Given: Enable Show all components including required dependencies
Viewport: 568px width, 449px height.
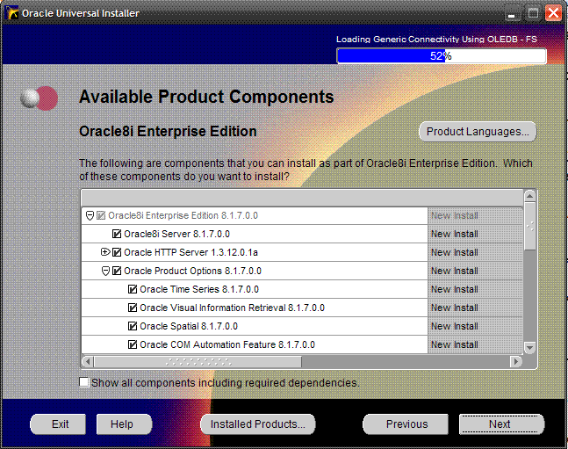Looking at the screenshot, I should coord(84,382).
